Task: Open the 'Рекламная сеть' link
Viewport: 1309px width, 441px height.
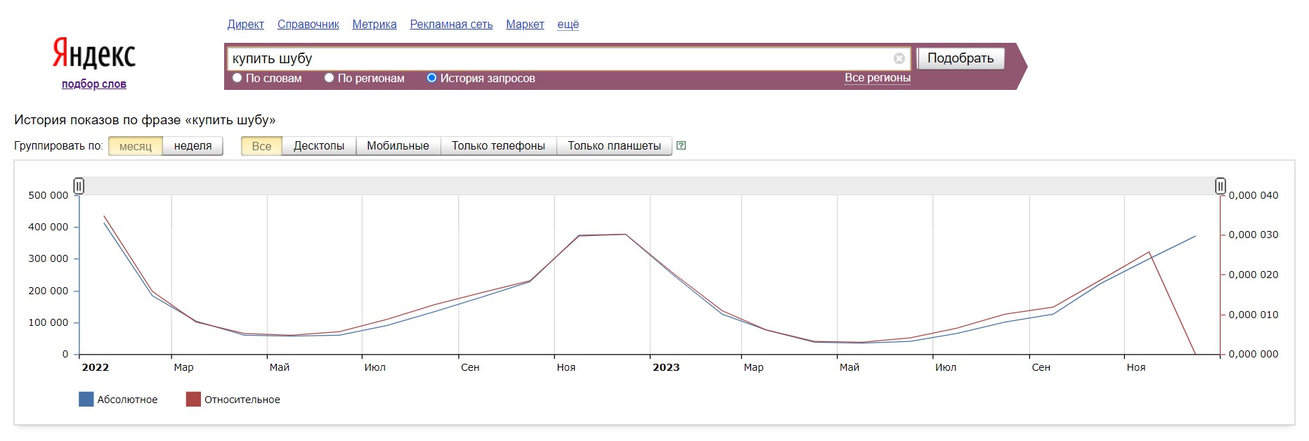Action: [451, 24]
